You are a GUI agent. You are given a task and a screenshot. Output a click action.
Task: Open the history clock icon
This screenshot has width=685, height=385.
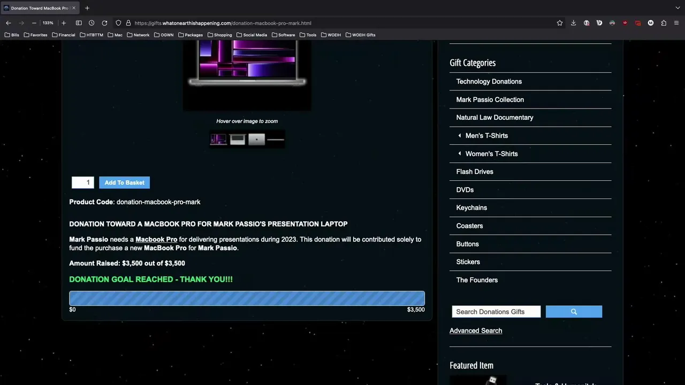tap(92, 23)
